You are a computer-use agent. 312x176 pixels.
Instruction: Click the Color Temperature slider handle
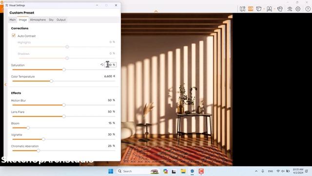tap(51, 81)
